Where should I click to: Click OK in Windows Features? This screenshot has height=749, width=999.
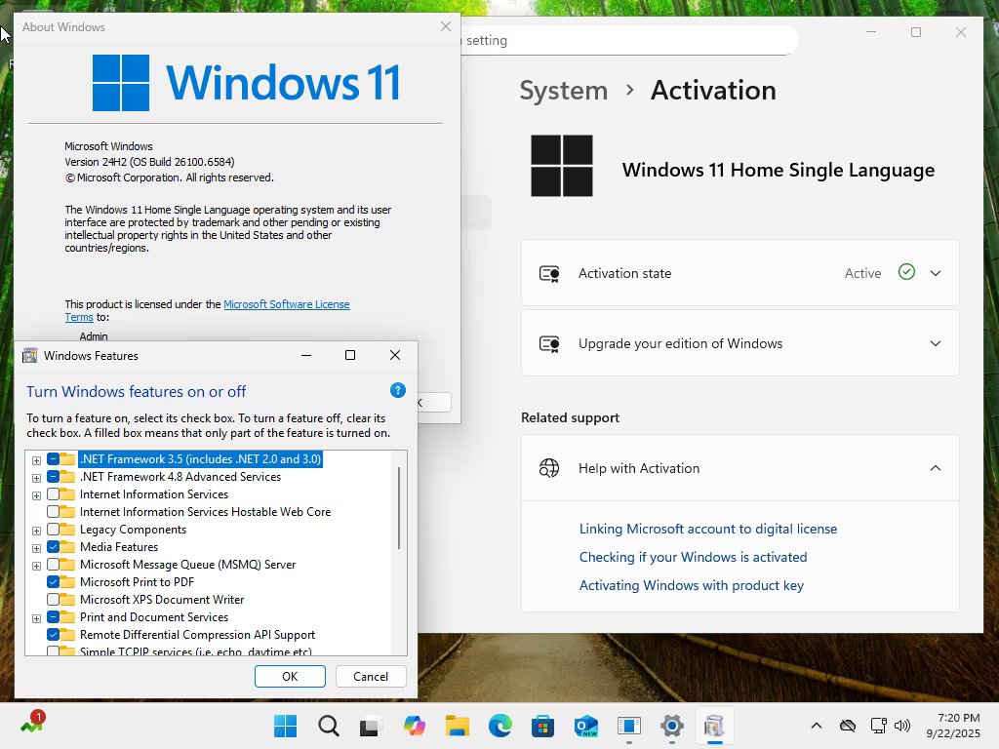coord(290,677)
